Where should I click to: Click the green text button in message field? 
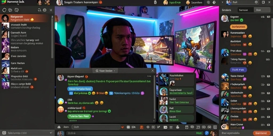(199, 133)
